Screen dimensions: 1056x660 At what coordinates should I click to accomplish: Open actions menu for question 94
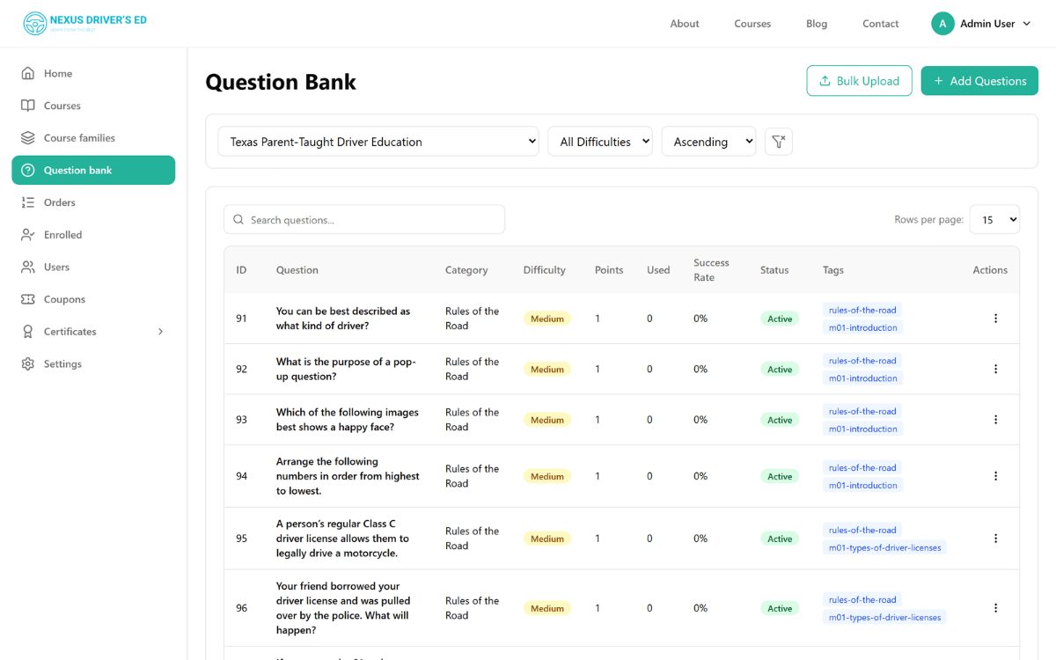pyautogui.click(x=995, y=476)
